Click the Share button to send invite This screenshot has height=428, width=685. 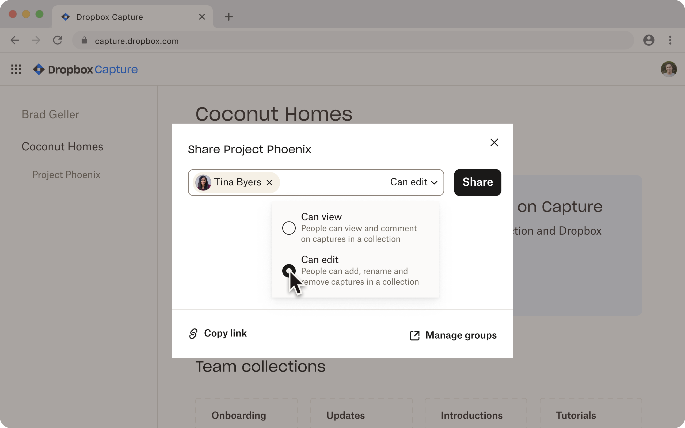click(477, 182)
